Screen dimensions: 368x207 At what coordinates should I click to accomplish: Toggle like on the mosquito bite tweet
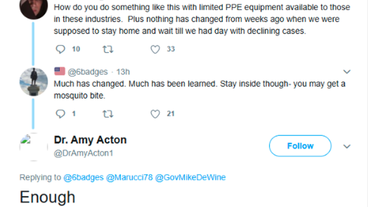[x=155, y=114]
